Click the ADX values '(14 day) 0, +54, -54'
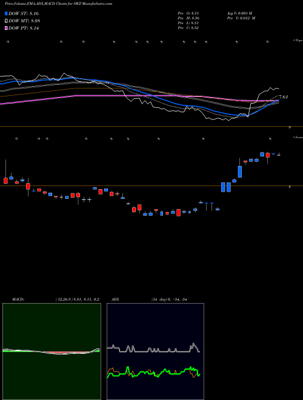Viewport: 303px width, 400px height. pyautogui.click(x=169, y=299)
